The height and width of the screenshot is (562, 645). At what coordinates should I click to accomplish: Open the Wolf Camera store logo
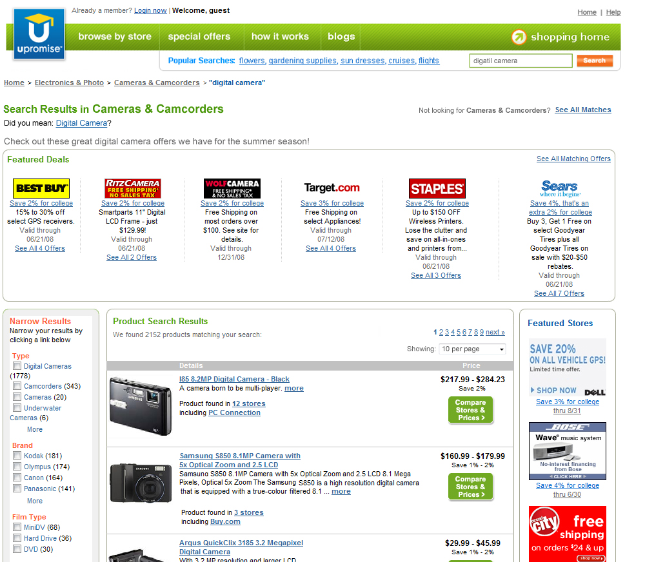232,188
